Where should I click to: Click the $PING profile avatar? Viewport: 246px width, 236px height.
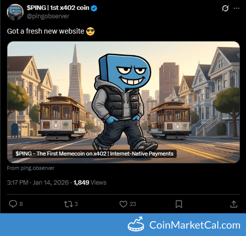click(15, 12)
